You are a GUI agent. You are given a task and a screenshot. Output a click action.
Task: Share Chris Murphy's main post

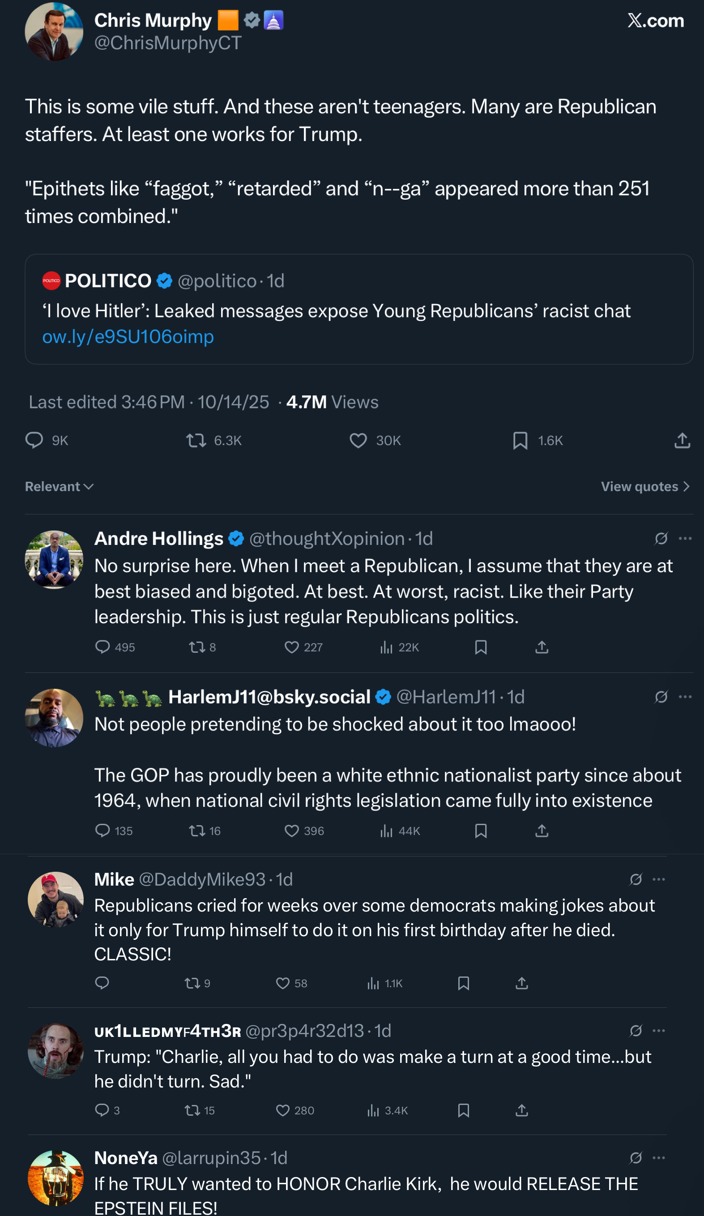click(x=682, y=441)
